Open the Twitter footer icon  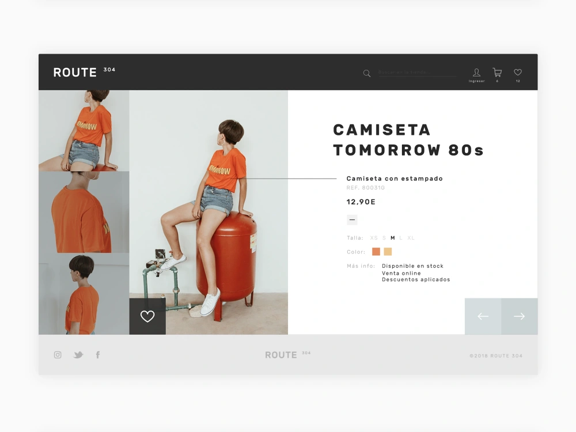tap(78, 355)
